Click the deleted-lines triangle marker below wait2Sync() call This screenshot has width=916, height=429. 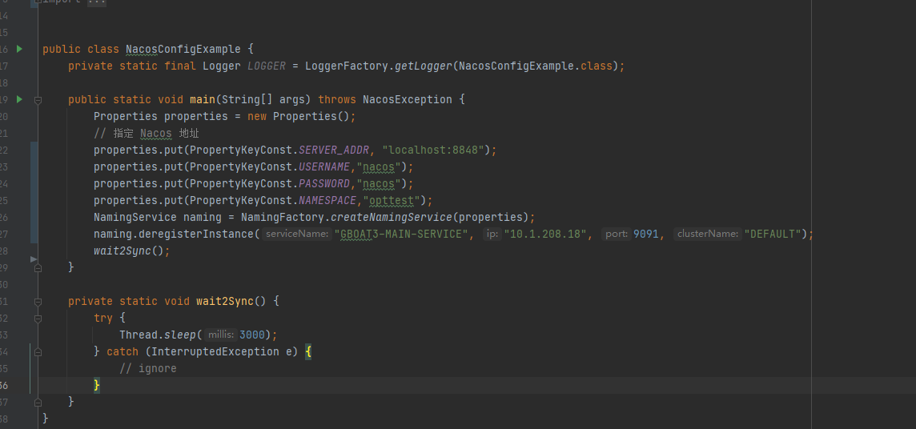34,259
